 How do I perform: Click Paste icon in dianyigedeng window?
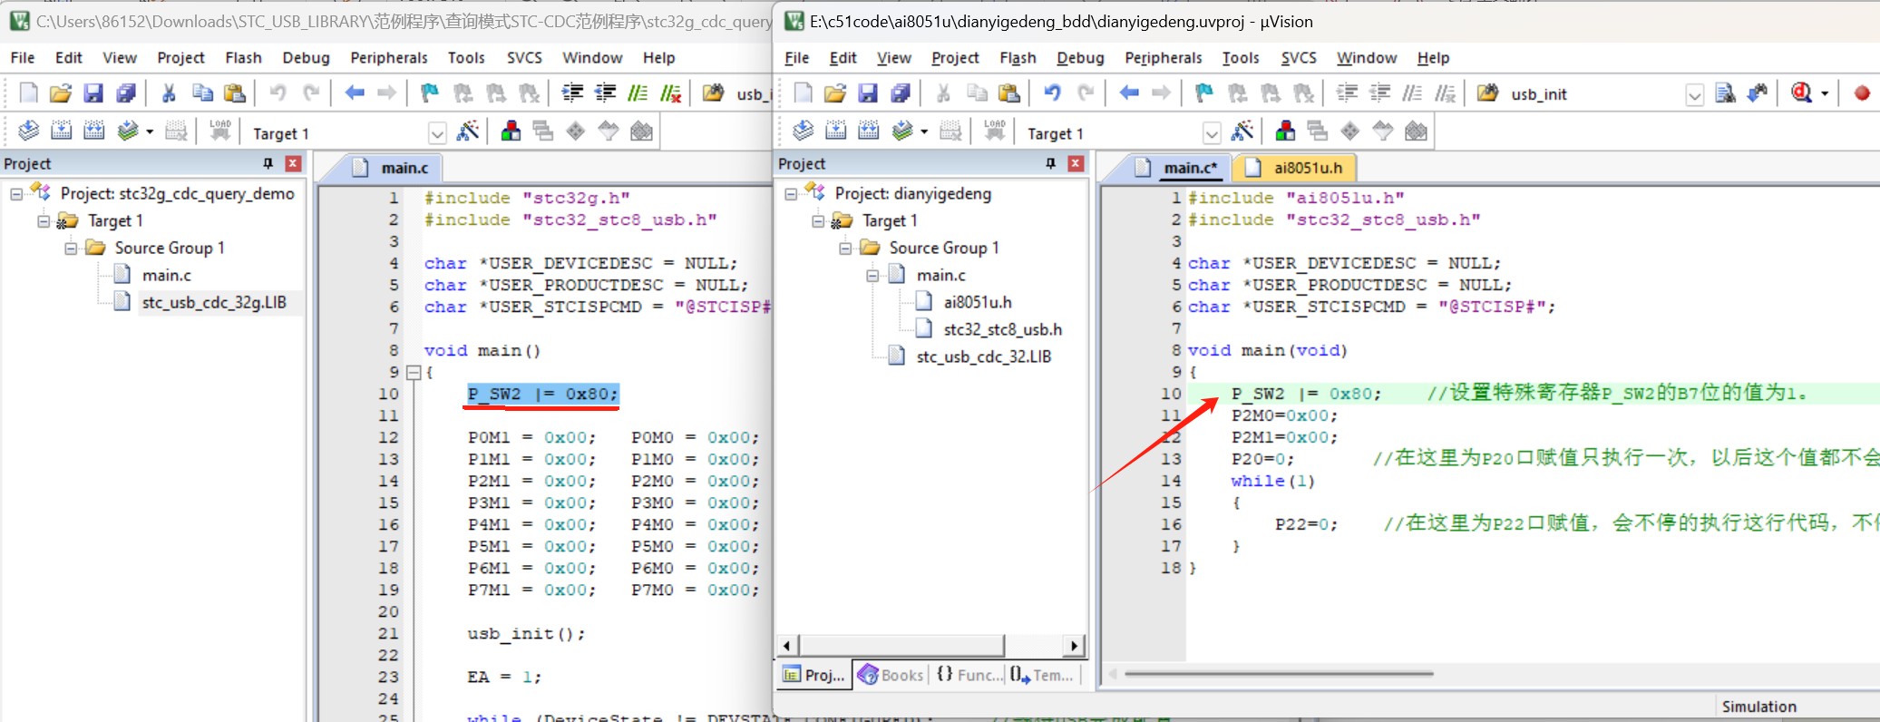tap(1009, 93)
